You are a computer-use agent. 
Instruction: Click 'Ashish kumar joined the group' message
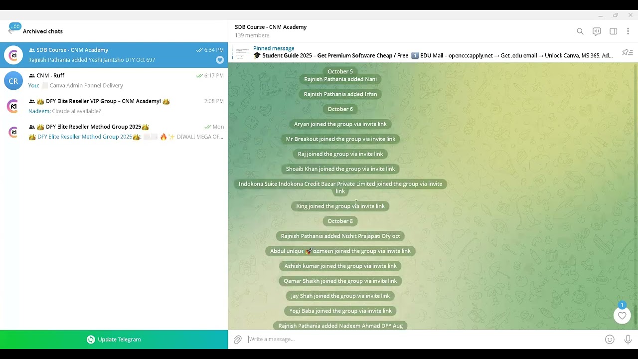(x=340, y=266)
